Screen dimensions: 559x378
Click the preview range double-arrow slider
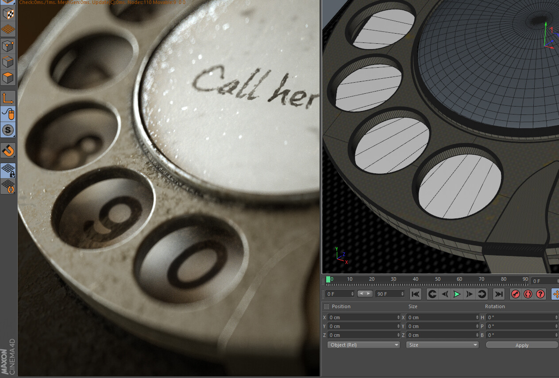[365, 294]
